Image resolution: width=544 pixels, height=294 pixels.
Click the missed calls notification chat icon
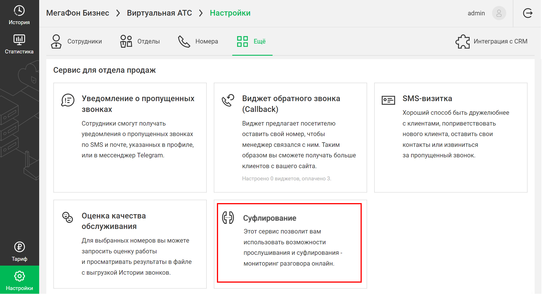[x=68, y=100]
